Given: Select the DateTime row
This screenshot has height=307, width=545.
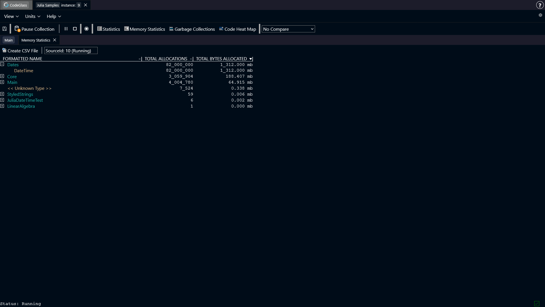Looking at the screenshot, I should pyautogui.click(x=126, y=70).
